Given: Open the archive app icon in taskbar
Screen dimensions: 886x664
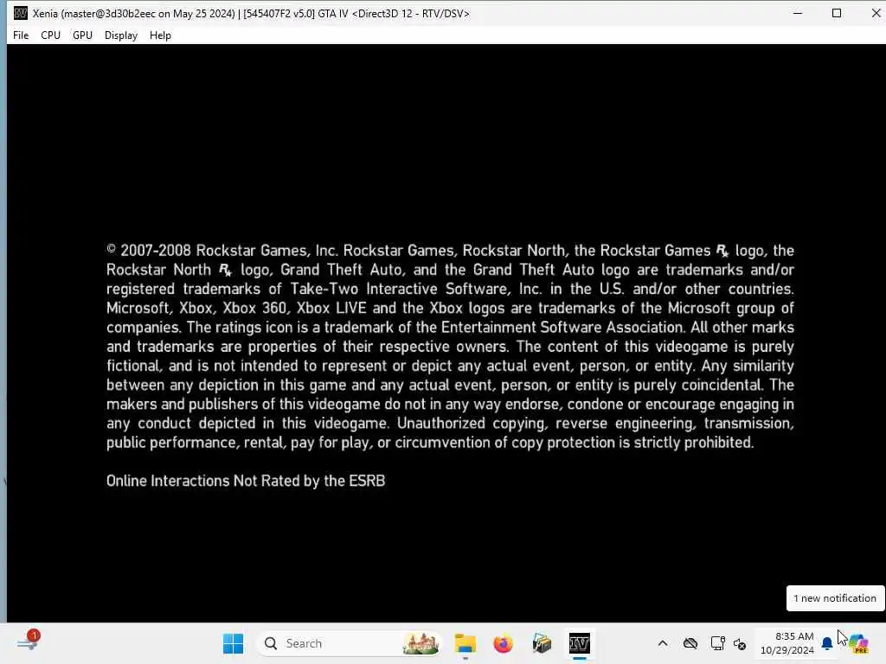Looking at the screenshot, I should pyautogui.click(x=542, y=643).
